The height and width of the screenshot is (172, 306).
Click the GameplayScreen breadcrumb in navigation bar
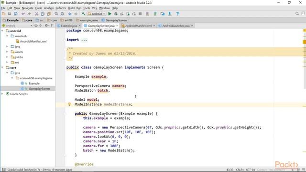(114, 20)
